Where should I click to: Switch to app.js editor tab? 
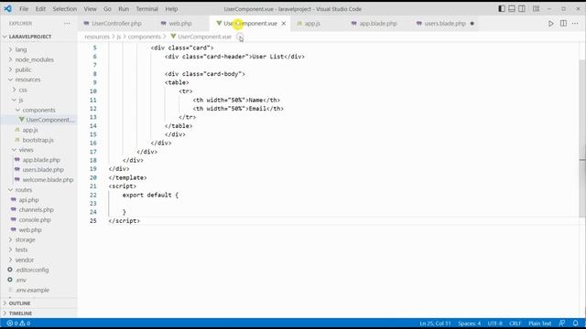click(312, 24)
